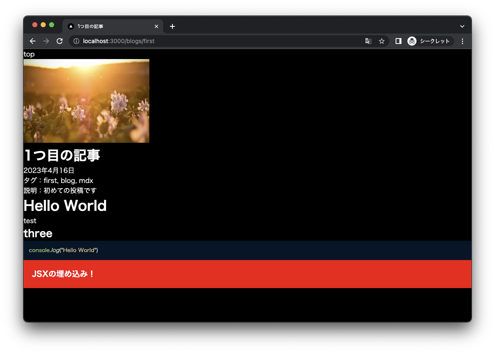Image resolution: width=495 pixels, height=353 pixels.
Task: Click the タグ：first, blog, mdx line
Action: 58,180
